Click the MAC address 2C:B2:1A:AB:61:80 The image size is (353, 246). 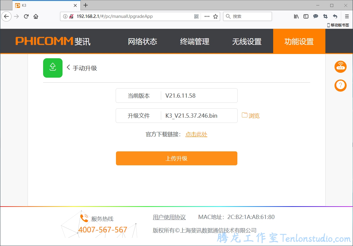point(251,217)
